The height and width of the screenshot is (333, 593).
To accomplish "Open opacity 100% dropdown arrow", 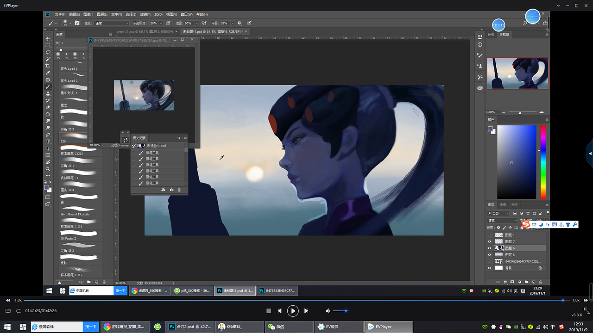I will tap(160, 23).
